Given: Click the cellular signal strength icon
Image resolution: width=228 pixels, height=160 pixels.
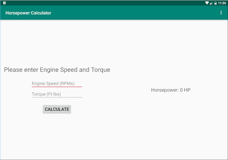Looking at the screenshot, I should pyautogui.click(x=211, y=3).
